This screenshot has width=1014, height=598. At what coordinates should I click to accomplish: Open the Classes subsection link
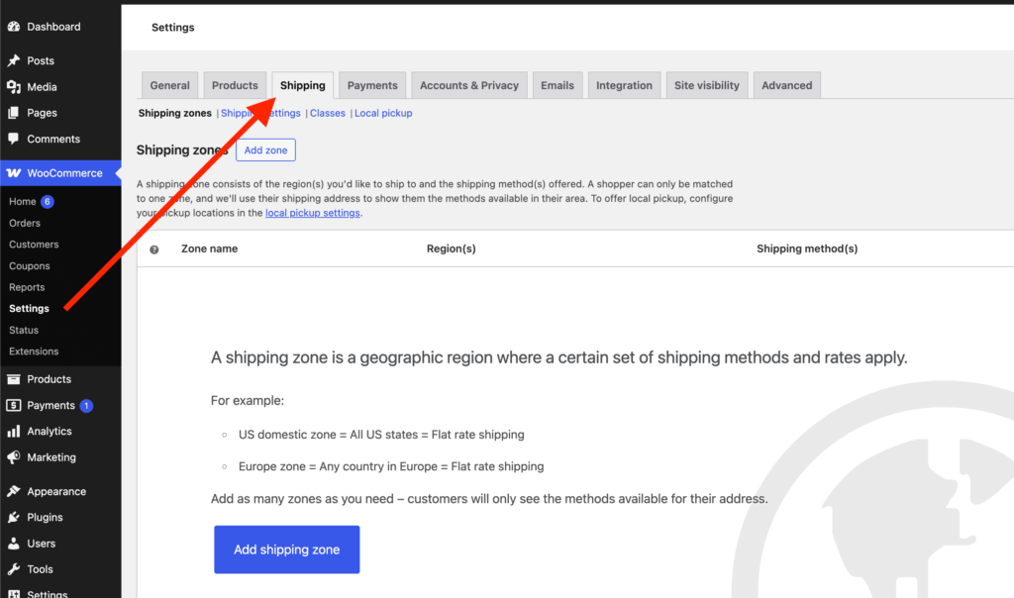point(327,113)
